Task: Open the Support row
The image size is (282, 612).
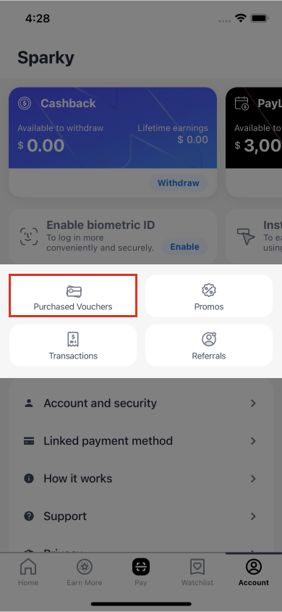Action: tap(140, 516)
